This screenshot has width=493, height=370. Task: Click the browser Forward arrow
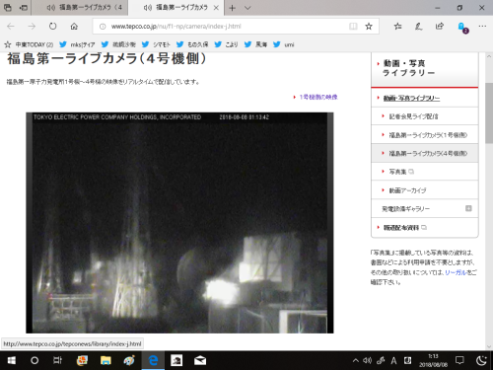click(x=32, y=27)
